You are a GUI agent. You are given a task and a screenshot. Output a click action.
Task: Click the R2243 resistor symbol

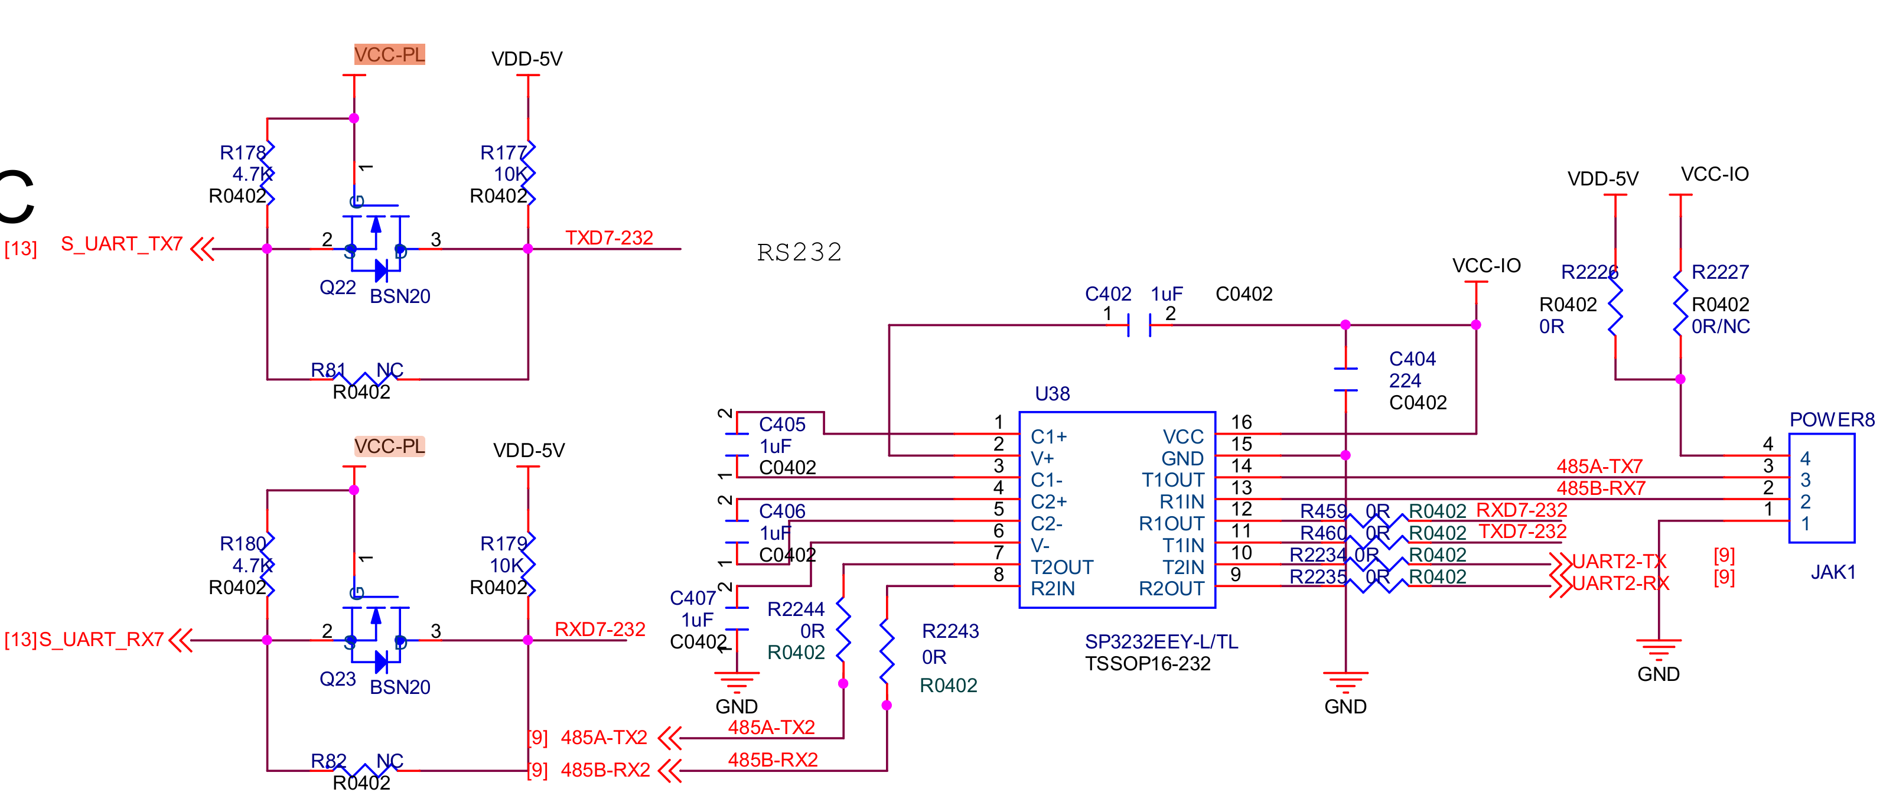pyautogui.click(x=887, y=651)
